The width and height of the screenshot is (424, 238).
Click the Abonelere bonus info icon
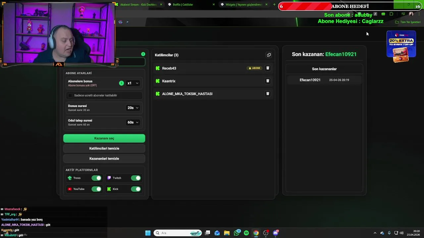pos(121,83)
